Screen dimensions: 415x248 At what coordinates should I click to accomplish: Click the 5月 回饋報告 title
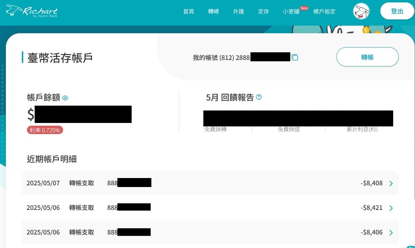[x=230, y=97]
